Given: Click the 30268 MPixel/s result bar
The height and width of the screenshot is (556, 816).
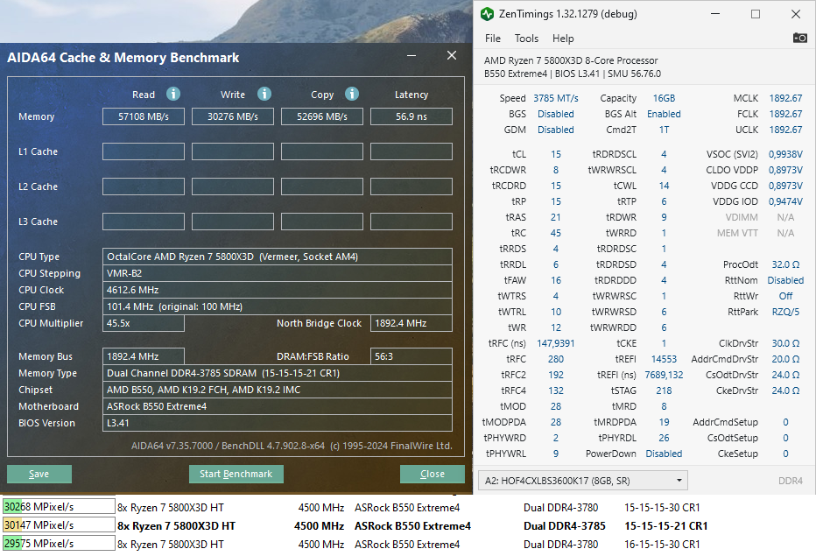Looking at the screenshot, I should [59, 507].
